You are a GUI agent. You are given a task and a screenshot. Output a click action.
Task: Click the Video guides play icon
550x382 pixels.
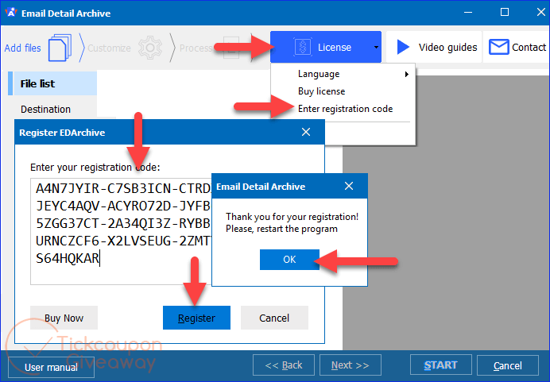pos(403,47)
